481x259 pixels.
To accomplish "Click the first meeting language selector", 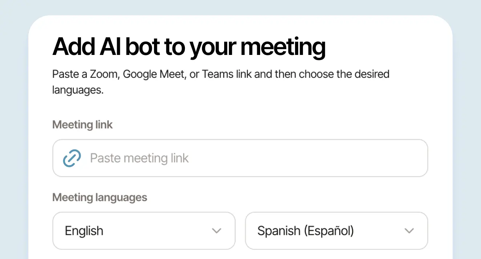I will (x=144, y=231).
